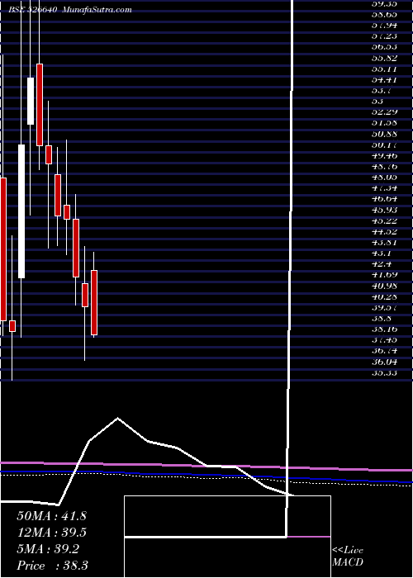Click the 49.46 price axis label
The image size is (413, 578).
(x=384, y=156)
